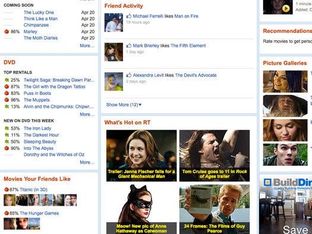Open More link under Top Rentals
Screen dimensions: 312x234
pyautogui.click(x=87, y=114)
